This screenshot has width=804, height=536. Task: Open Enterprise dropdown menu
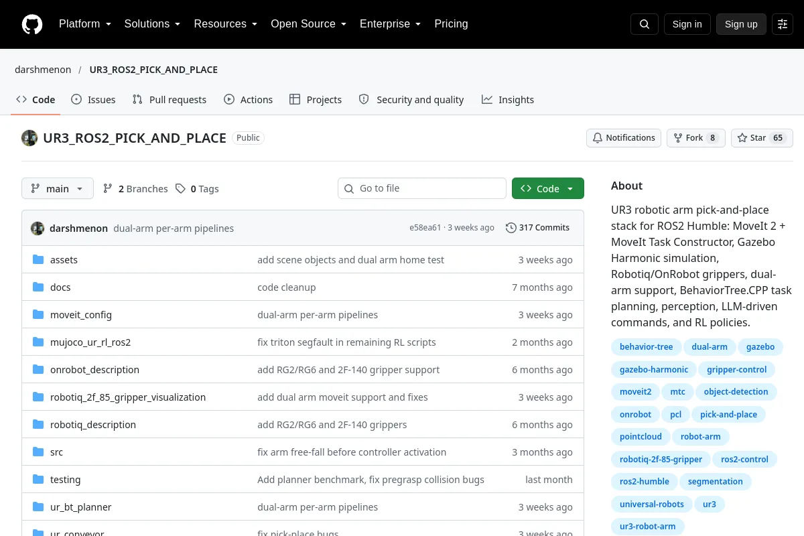(x=390, y=24)
